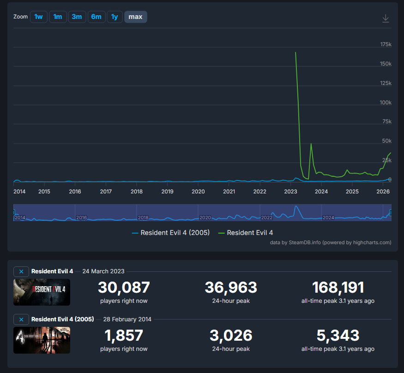Toggle Resident Evil 4 (2005) legend series
Screen dimensions: 404x373
pos(170,233)
